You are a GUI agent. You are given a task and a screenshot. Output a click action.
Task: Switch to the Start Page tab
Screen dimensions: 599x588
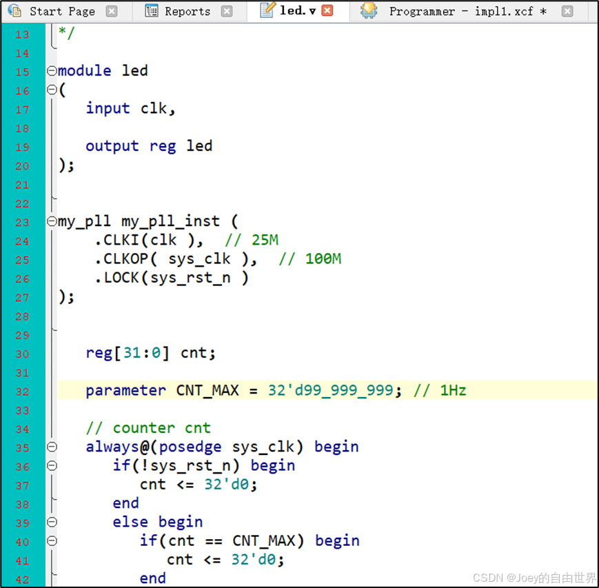(x=62, y=12)
